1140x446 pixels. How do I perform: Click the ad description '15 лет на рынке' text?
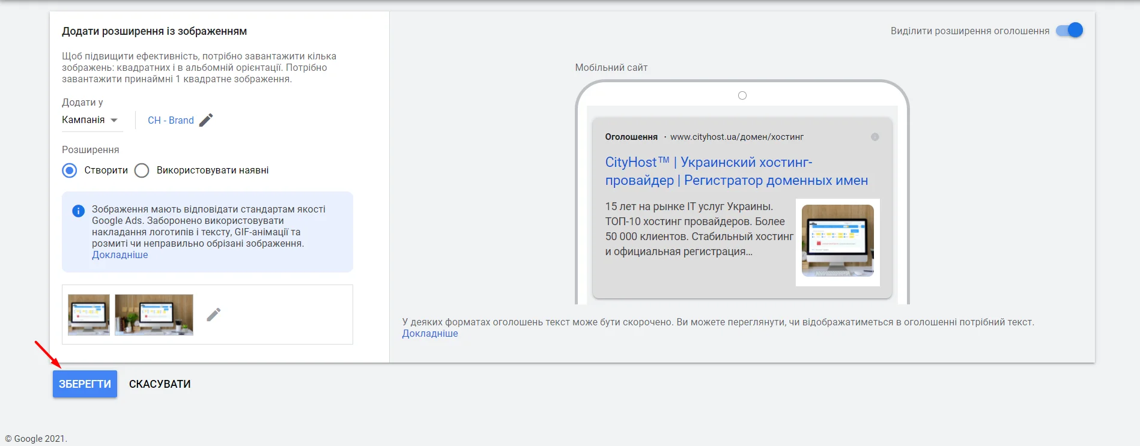[699, 229]
